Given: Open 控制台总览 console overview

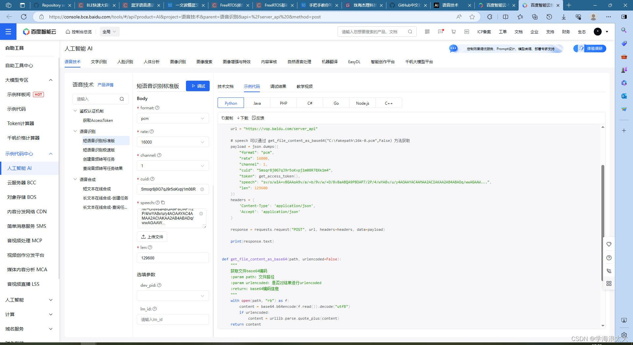Looking at the screenshot, I should click(79, 32).
